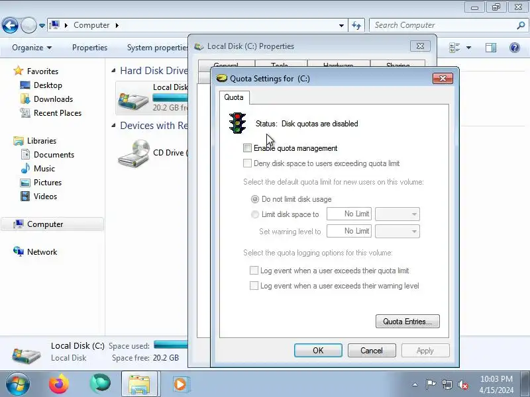
Task: Check Log event when user exceeds warning level
Action: pyautogui.click(x=254, y=286)
